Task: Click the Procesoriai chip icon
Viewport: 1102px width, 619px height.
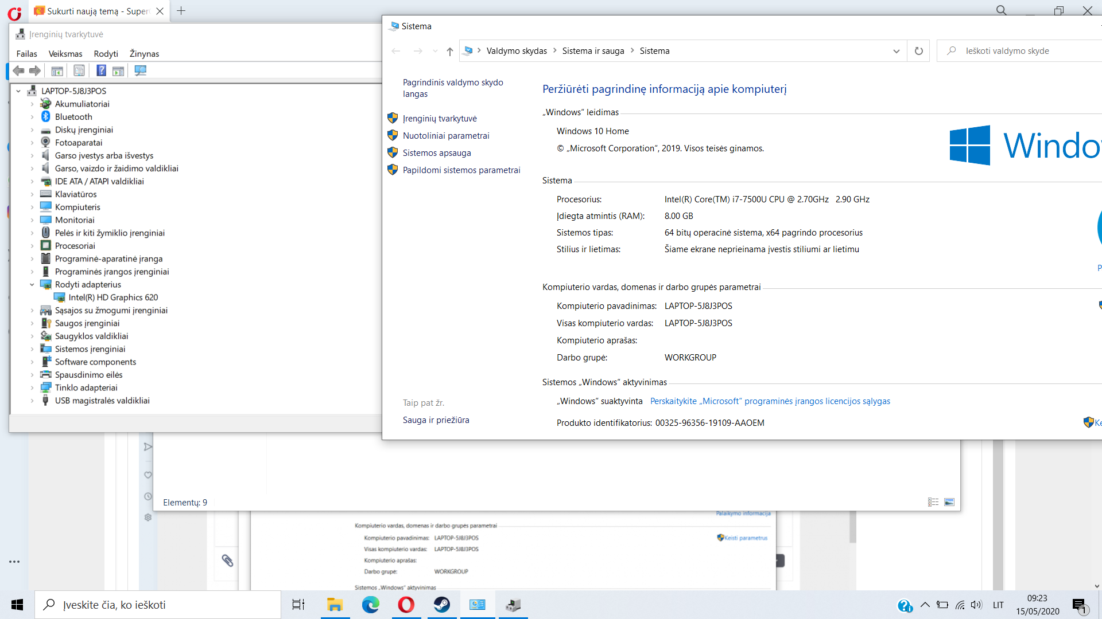Action: 46,245
